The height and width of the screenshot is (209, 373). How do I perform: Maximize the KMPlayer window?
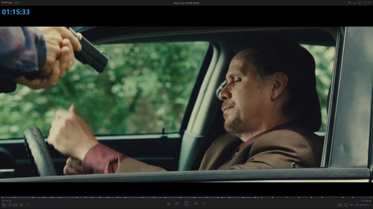(359, 3)
